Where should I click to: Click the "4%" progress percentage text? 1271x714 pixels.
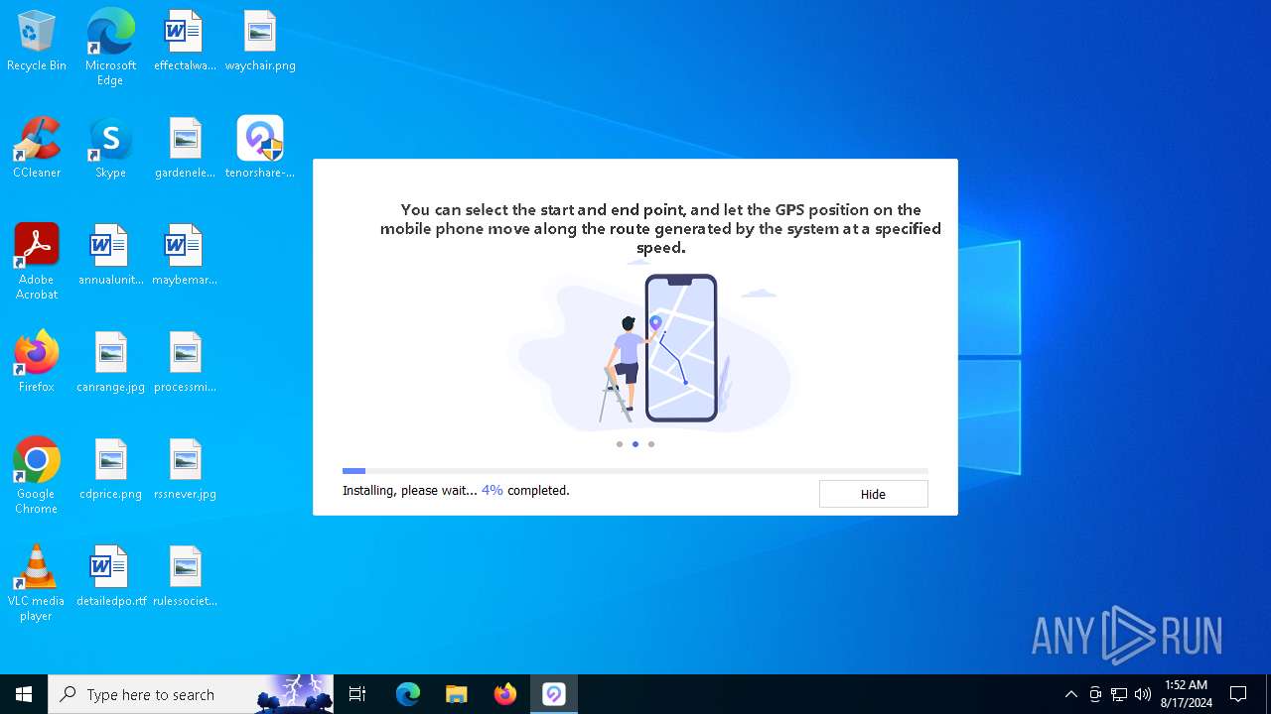coord(493,490)
